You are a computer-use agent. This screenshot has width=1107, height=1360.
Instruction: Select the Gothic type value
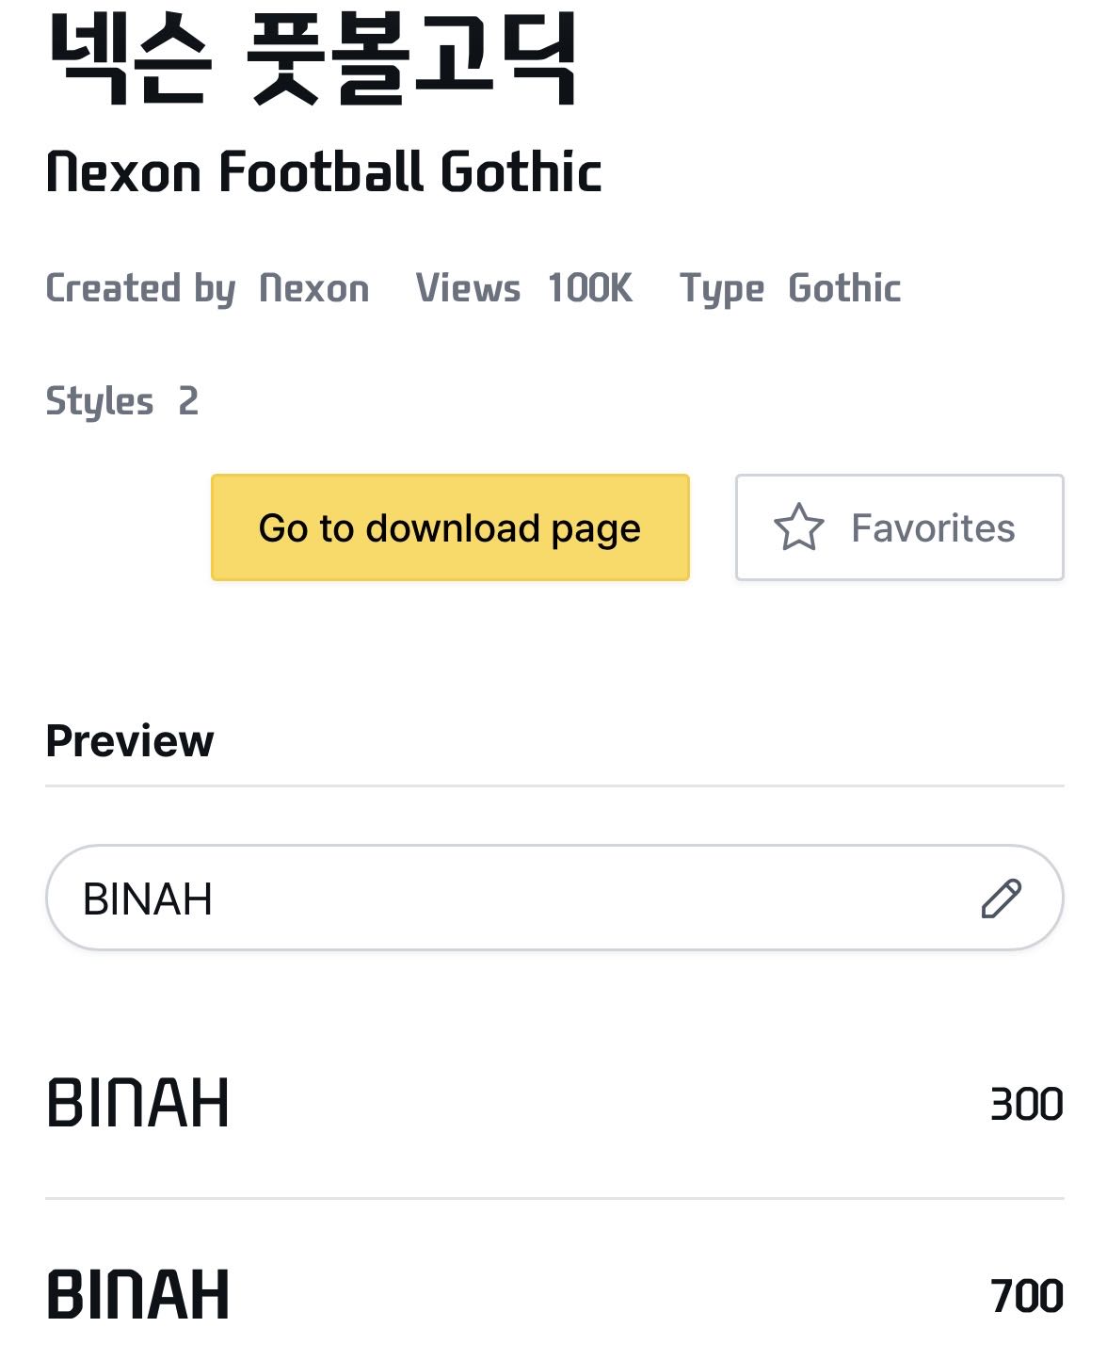tap(844, 288)
